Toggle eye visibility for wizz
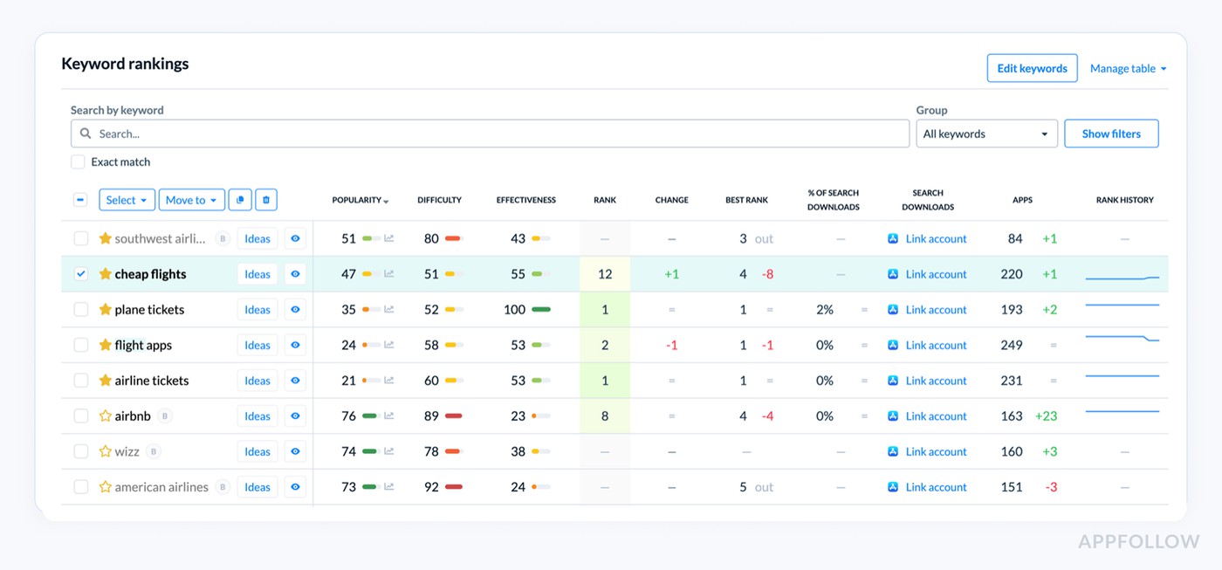The image size is (1222, 570). click(x=295, y=451)
